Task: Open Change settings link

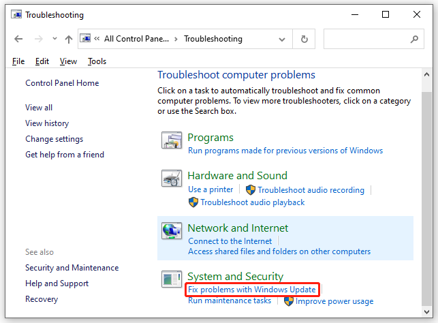Action: click(54, 139)
